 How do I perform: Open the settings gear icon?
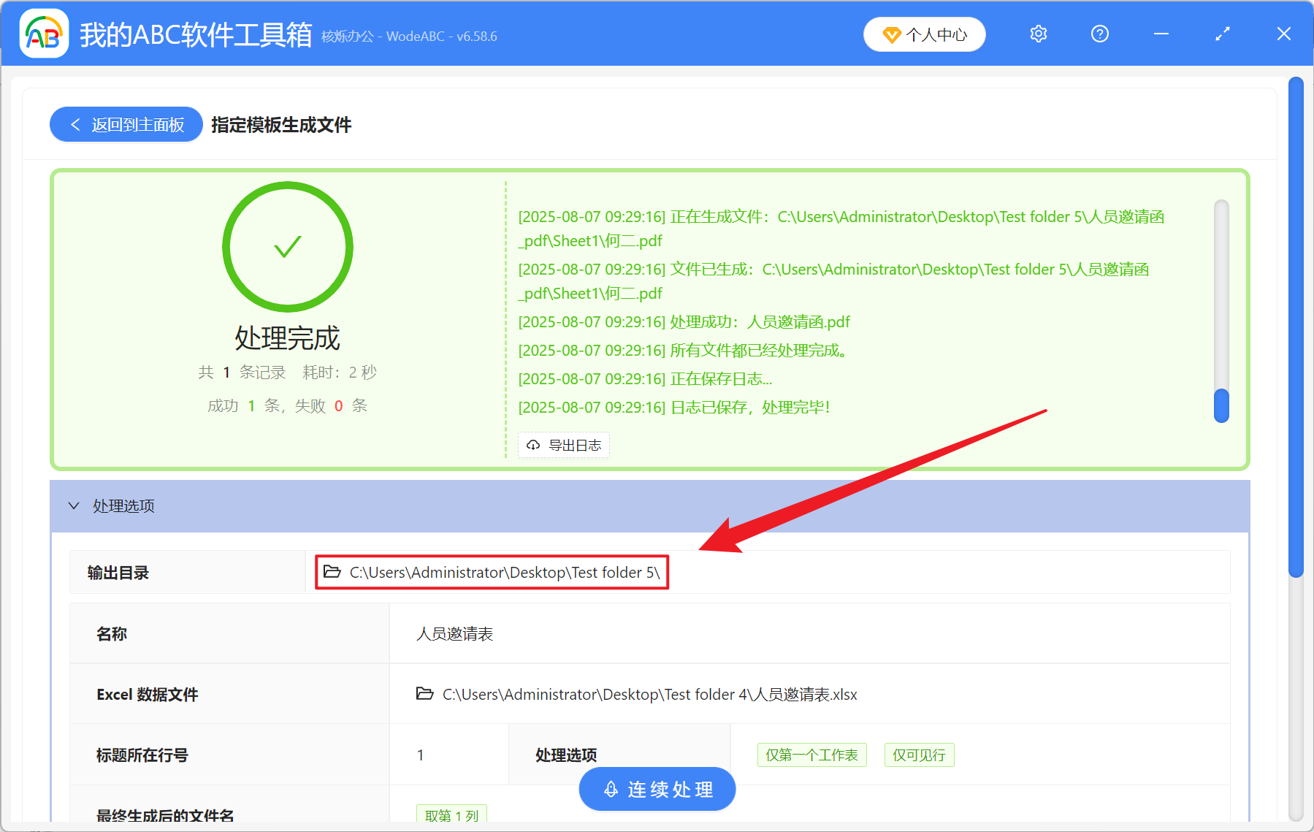1038,34
